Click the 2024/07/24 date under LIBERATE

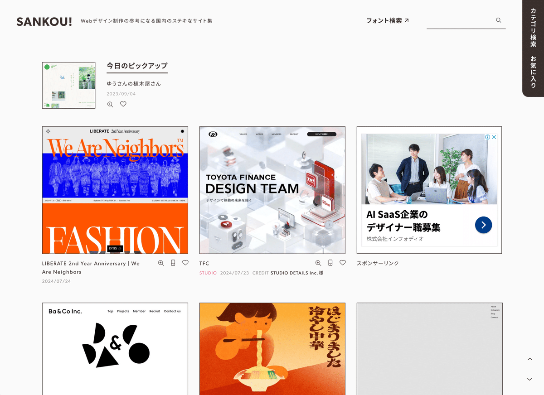tap(57, 281)
